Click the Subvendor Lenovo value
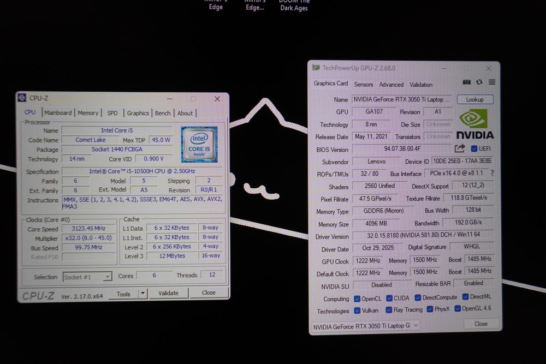The width and height of the screenshot is (546, 364). click(x=376, y=162)
